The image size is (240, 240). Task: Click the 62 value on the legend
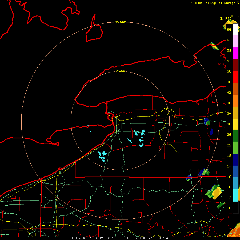[x=229, y=40]
